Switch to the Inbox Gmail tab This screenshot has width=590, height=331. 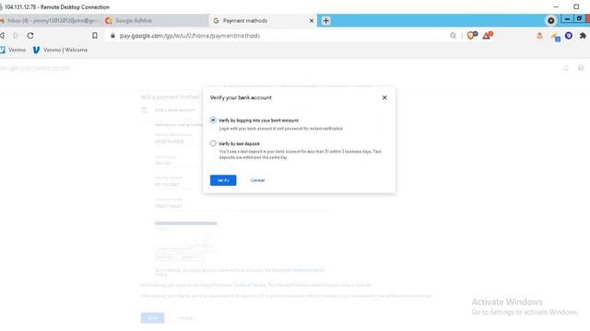pos(51,20)
